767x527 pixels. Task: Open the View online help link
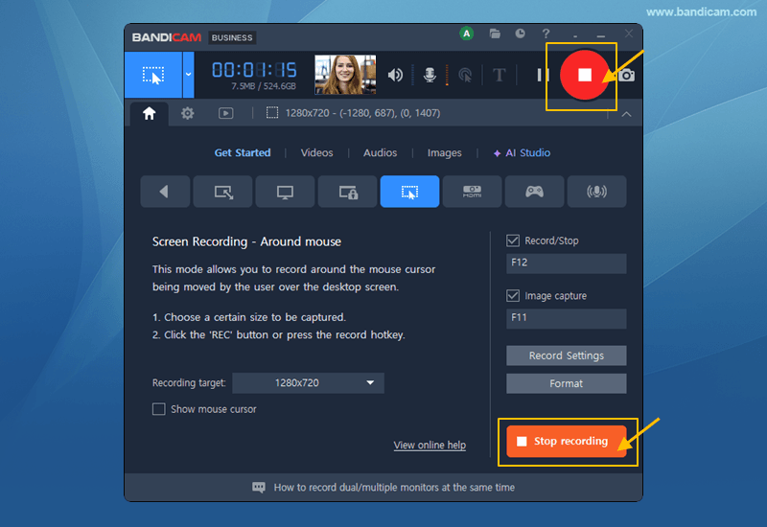(x=430, y=445)
